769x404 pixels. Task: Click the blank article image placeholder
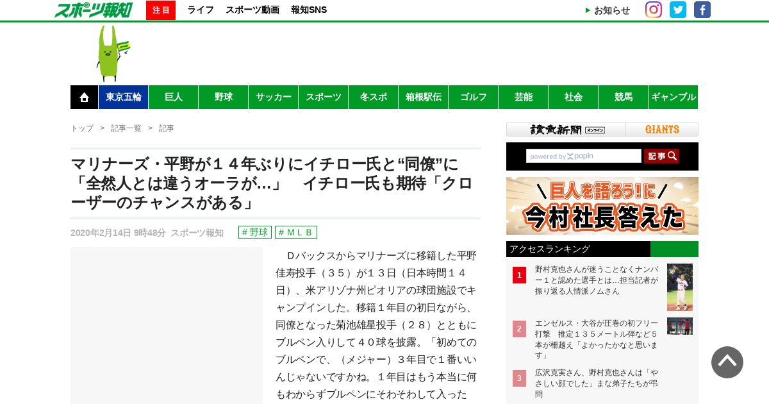167,325
